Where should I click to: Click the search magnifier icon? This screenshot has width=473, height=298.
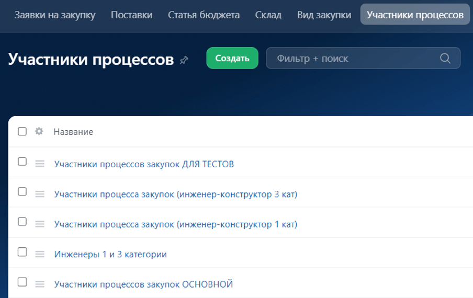445,58
